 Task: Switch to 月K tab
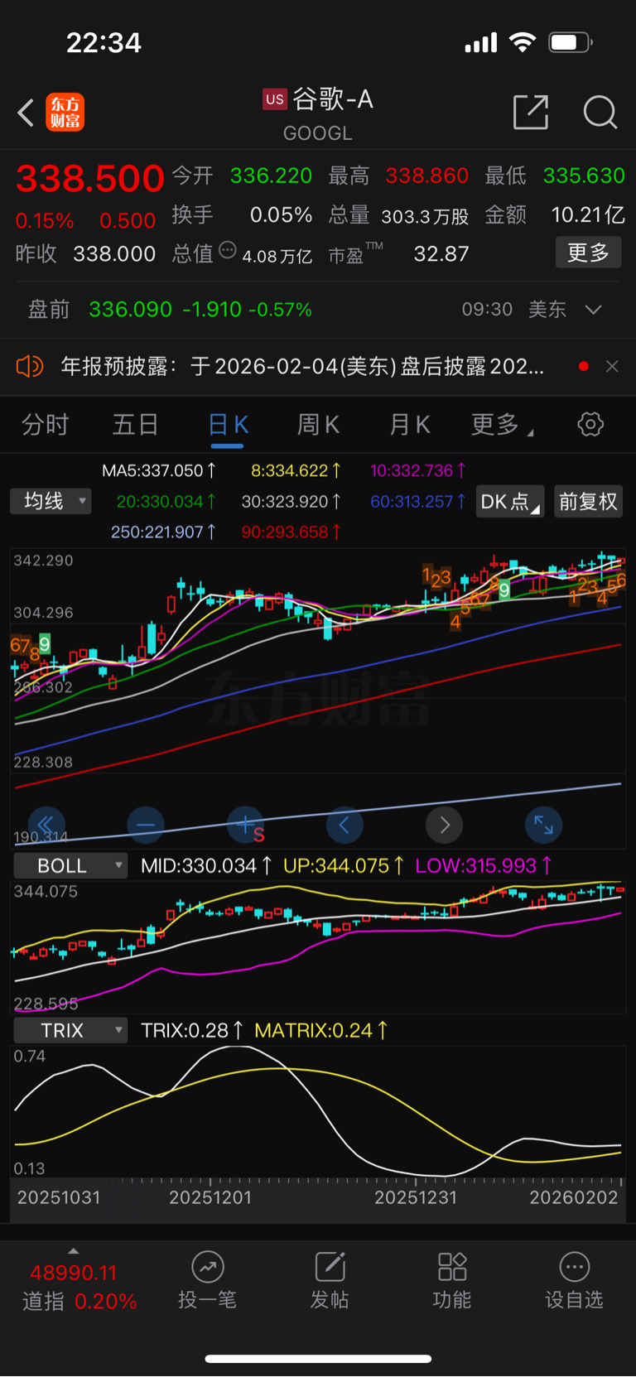coord(410,425)
